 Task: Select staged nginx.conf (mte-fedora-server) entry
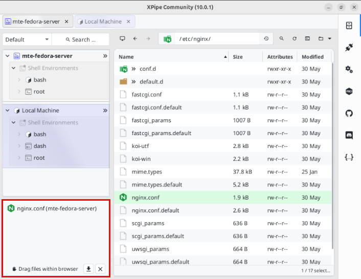coord(52,208)
